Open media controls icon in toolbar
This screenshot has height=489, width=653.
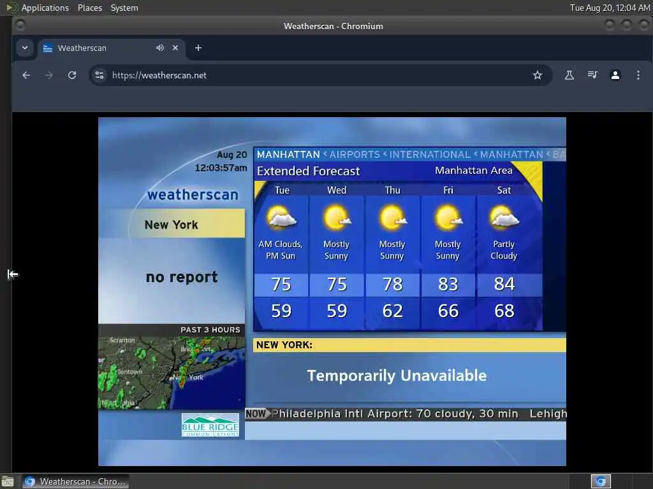(592, 75)
